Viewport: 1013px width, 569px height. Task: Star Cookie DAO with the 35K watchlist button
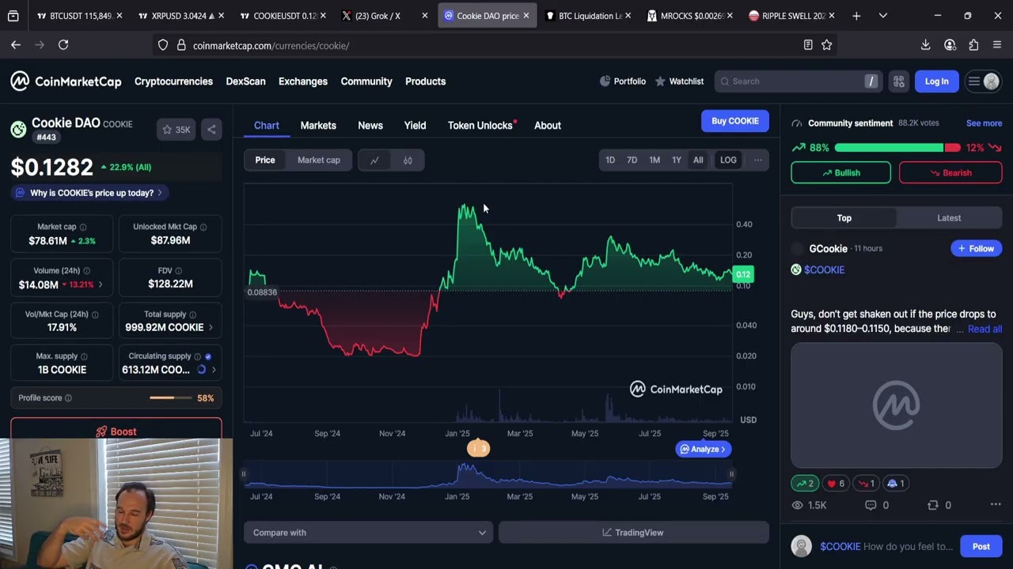click(x=176, y=130)
